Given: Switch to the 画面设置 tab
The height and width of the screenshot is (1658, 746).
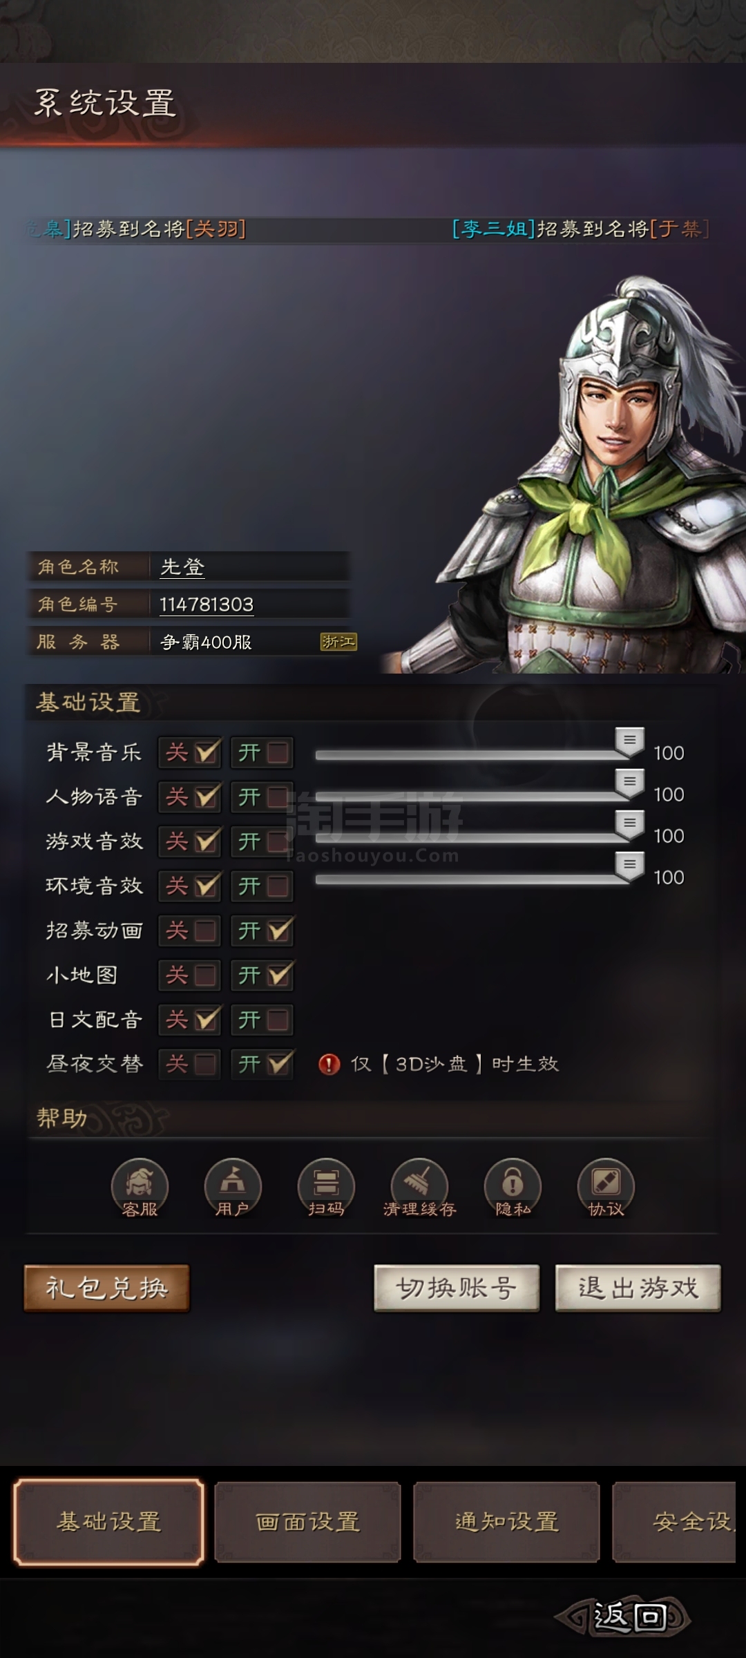Looking at the screenshot, I should tap(308, 1522).
